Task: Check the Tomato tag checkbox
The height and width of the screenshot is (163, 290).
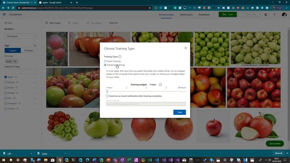Action: click(x=6, y=109)
